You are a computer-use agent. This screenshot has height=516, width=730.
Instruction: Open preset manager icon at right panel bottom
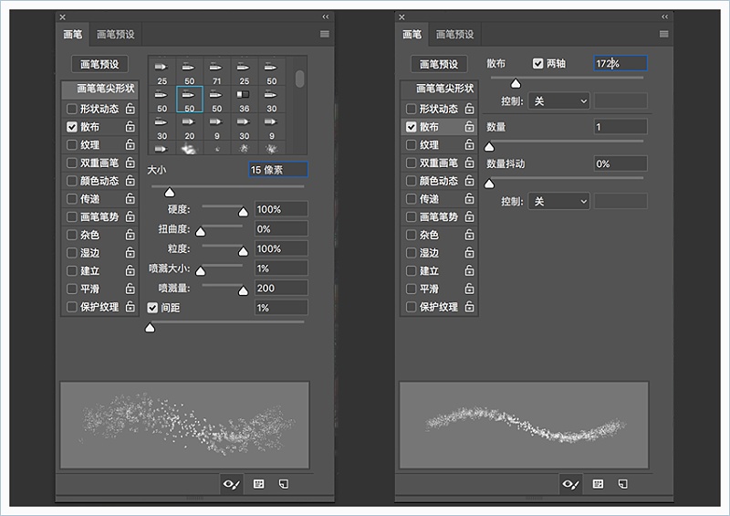point(598,484)
